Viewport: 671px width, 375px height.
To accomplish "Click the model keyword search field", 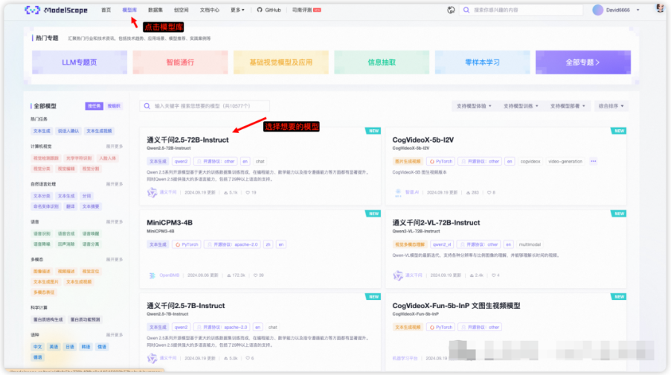I will (x=205, y=106).
